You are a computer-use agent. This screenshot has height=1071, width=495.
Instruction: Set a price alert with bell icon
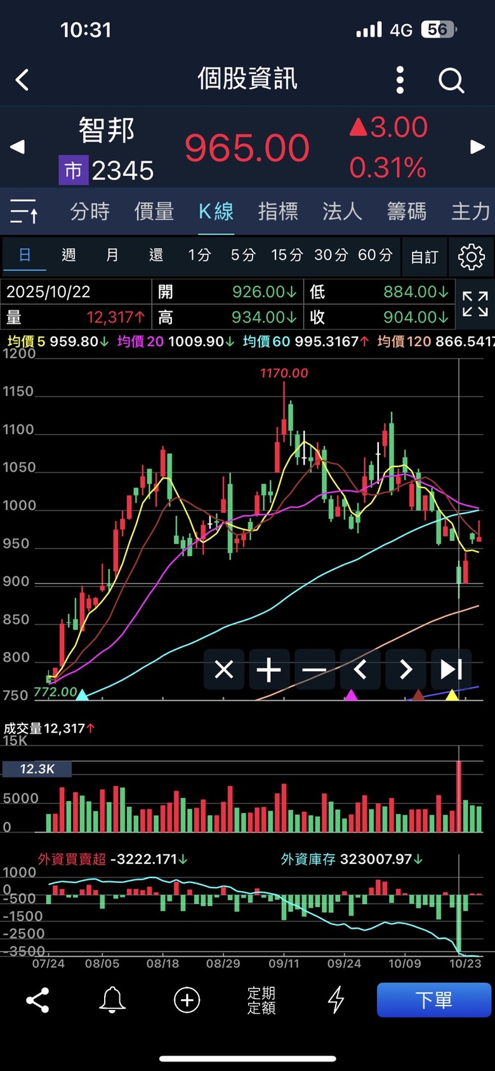(x=112, y=1000)
